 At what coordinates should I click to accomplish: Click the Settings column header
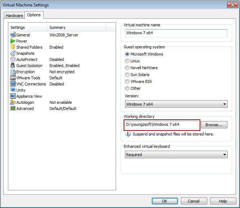pyautogui.click(x=28, y=27)
